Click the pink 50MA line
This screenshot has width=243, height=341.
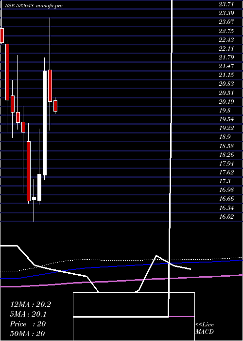coord(121,281)
